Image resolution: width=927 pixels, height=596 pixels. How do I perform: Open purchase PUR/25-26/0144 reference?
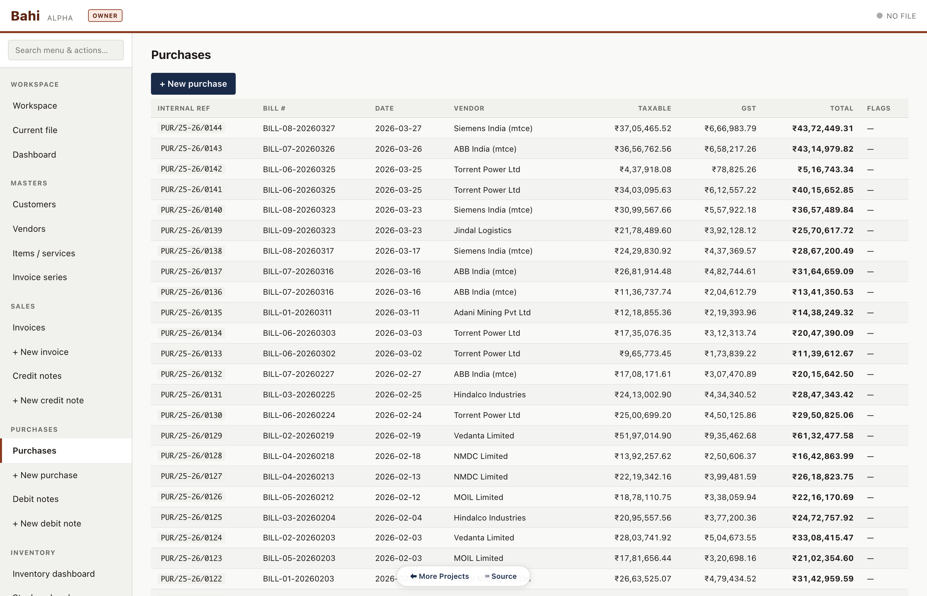(191, 128)
